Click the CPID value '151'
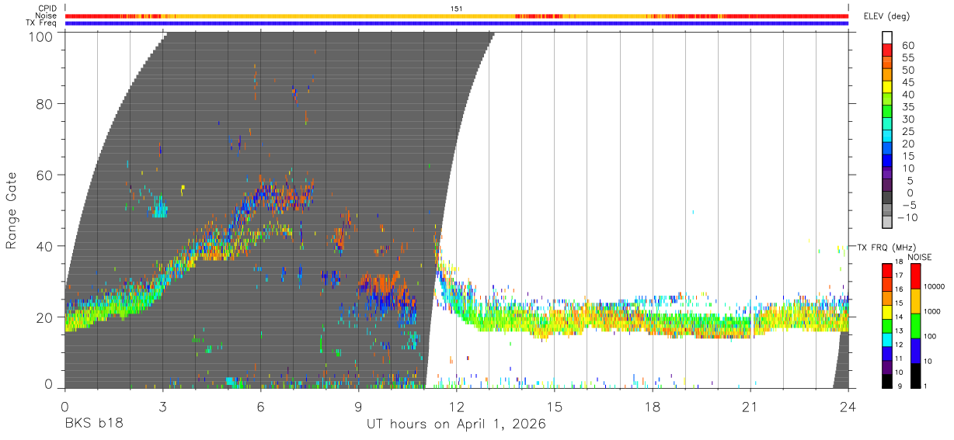Screen dimensions: 954x440 coord(457,8)
